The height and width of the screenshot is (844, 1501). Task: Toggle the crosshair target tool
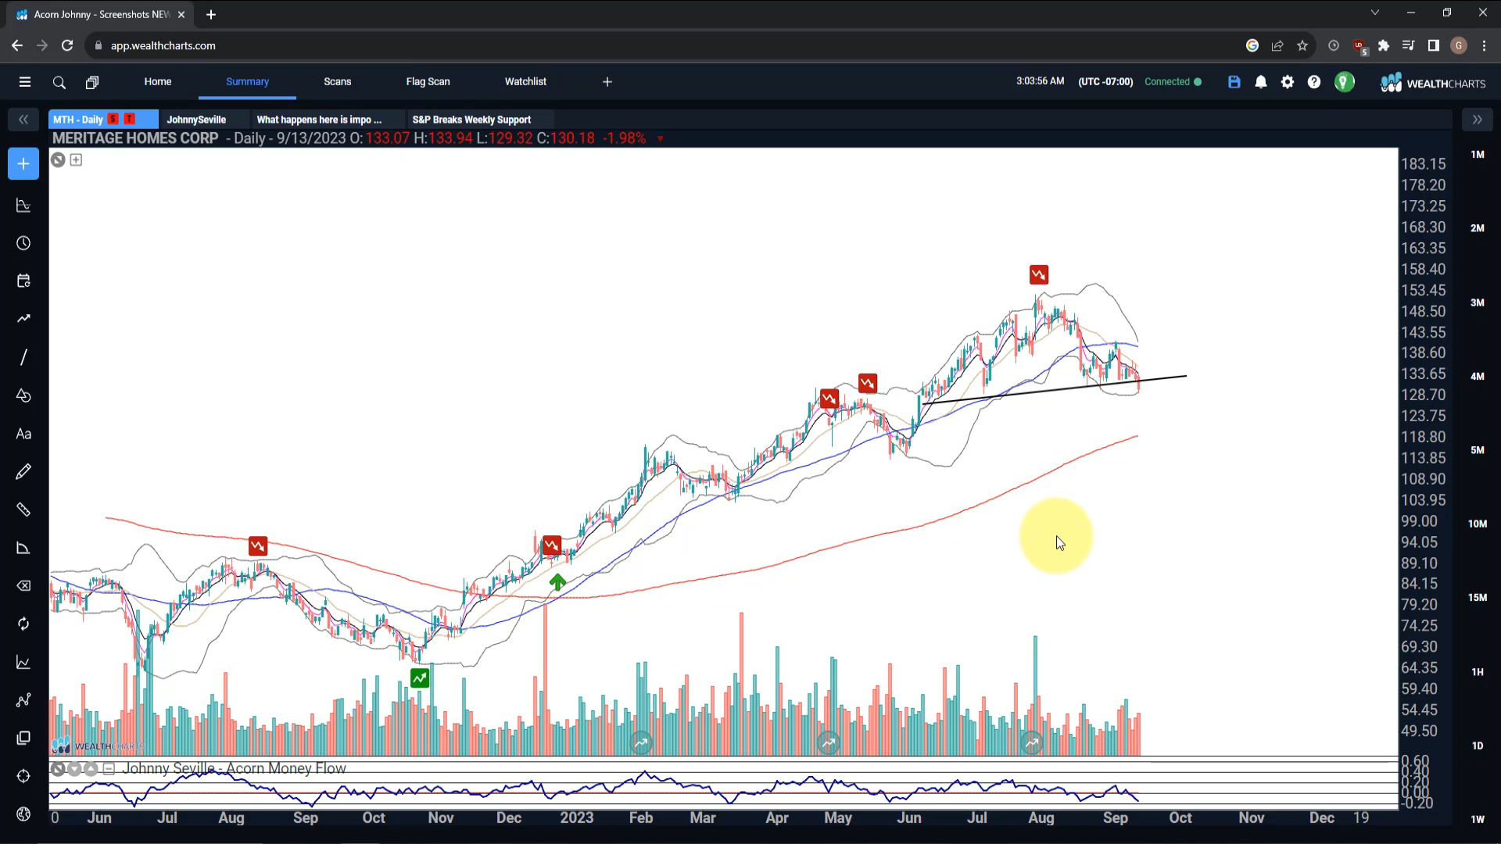click(x=23, y=776)
